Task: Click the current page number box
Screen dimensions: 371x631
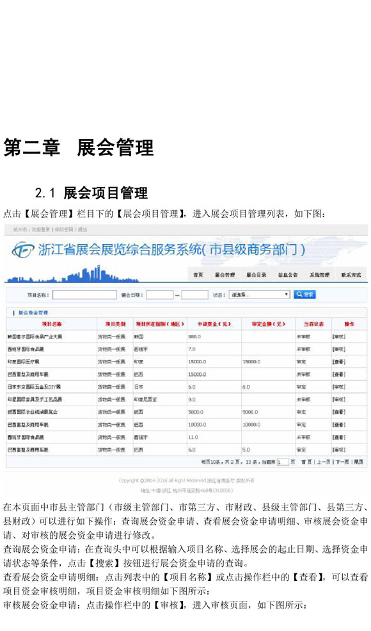Action: (x=283, y=462)
